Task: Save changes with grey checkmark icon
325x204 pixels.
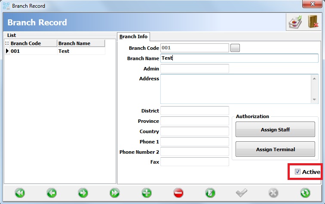Action: click(242, 193)
